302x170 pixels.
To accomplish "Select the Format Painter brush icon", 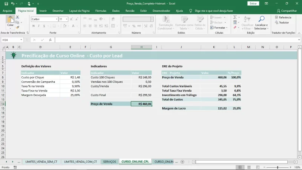I will 17,27.
